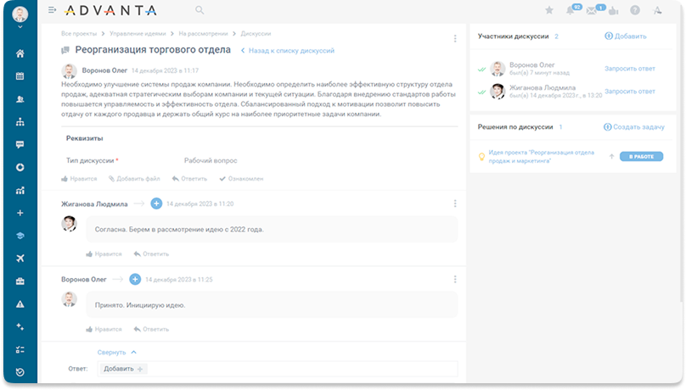The height and width of the screenshot is (390, 686).
Task: Open the airplane icon in sidebar
Action: 20,258
